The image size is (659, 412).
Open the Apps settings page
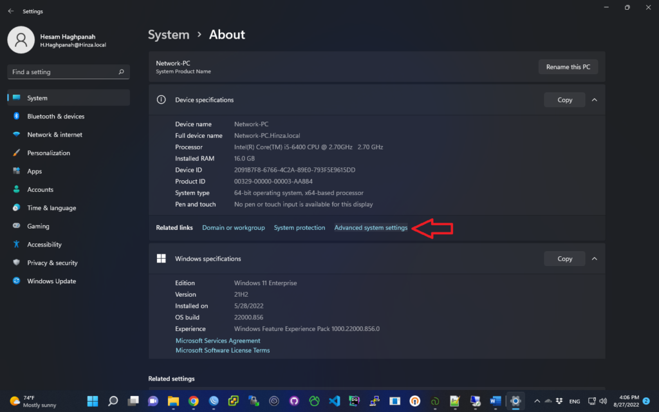click(34, 171)
